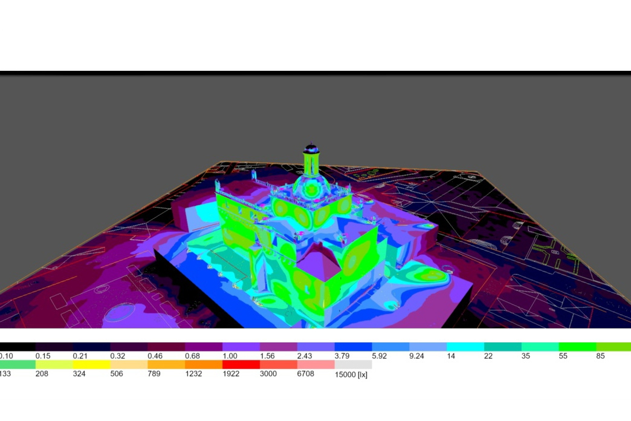The image size is (631, 421).
Task: Click the yellow 324 lux legend swatch
Action: pyautogui.click(x=91, y=365)
